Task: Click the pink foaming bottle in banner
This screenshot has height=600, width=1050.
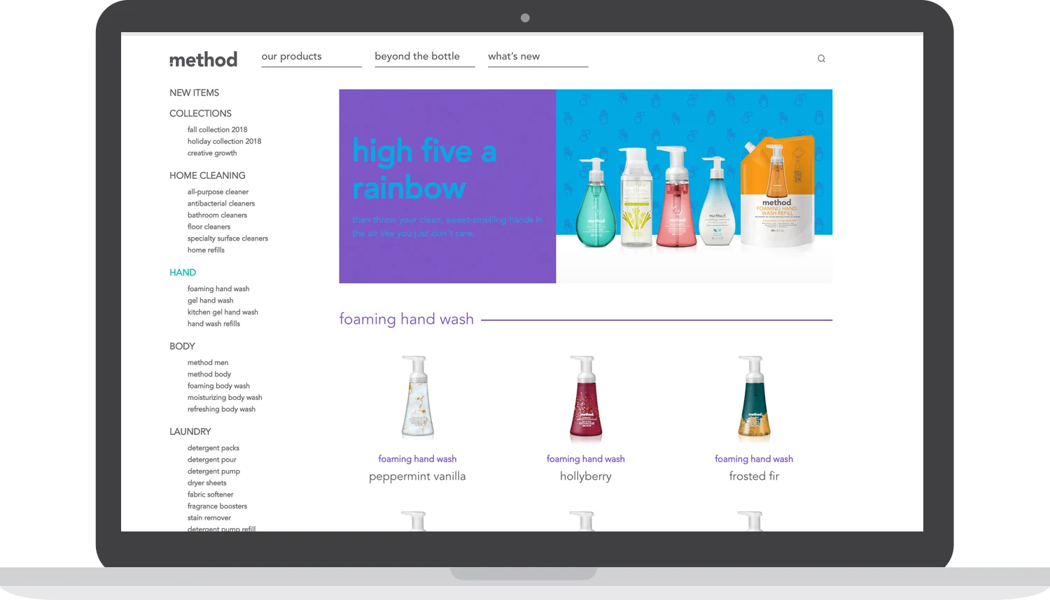Action: [x=676, y=197]
